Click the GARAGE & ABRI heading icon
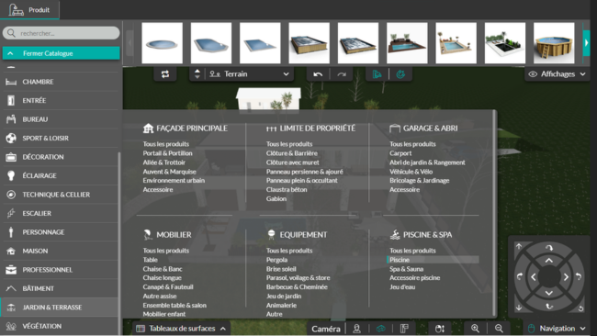 [x=395, y=129]
